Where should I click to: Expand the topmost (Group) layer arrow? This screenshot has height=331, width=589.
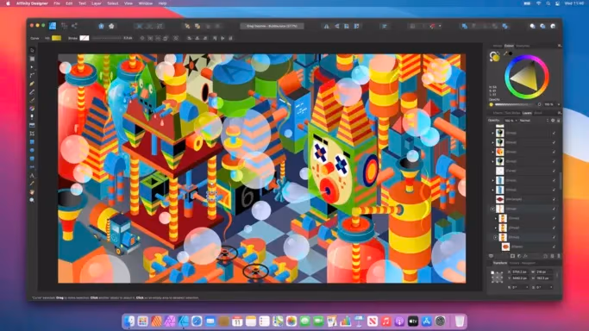click(x=492, y=133)
